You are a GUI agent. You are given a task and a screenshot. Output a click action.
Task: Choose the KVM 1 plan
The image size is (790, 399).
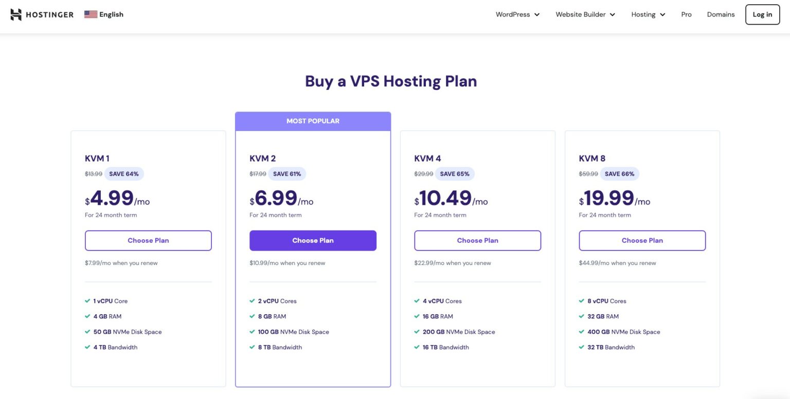(148, 240)
